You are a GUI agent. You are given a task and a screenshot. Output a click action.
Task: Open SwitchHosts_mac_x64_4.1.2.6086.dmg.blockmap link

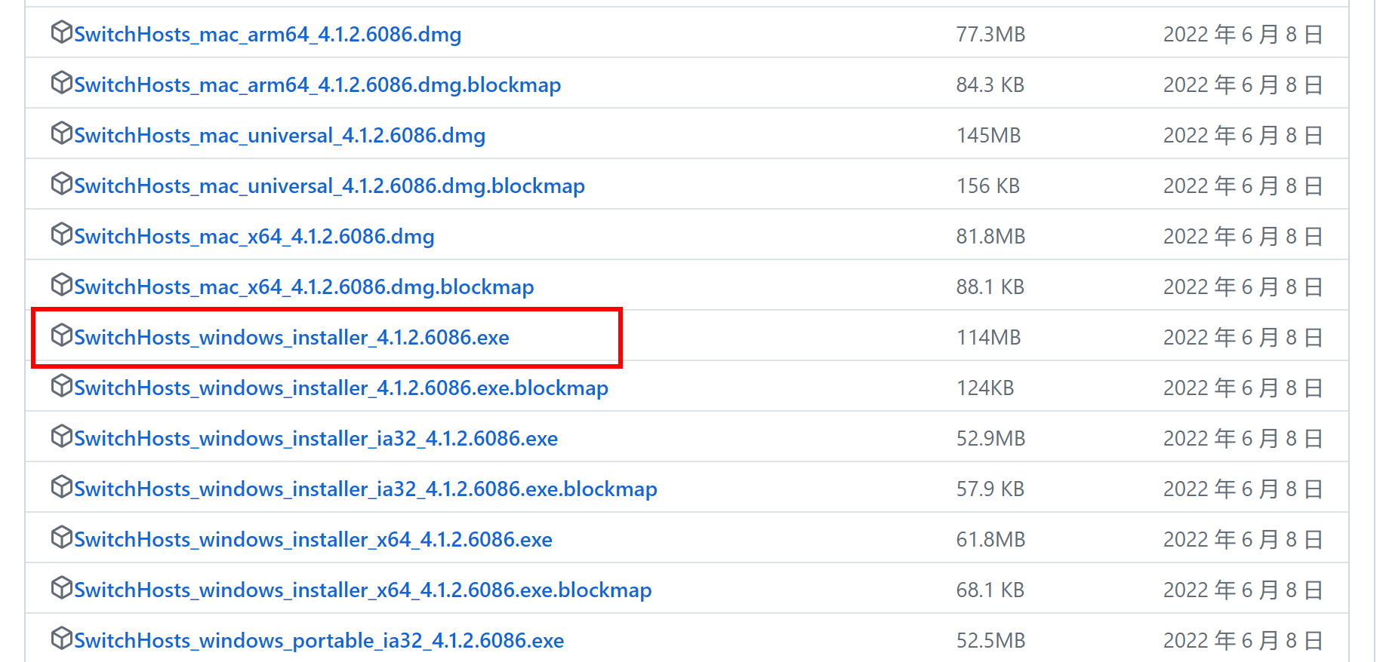click(x=303, y=287)
